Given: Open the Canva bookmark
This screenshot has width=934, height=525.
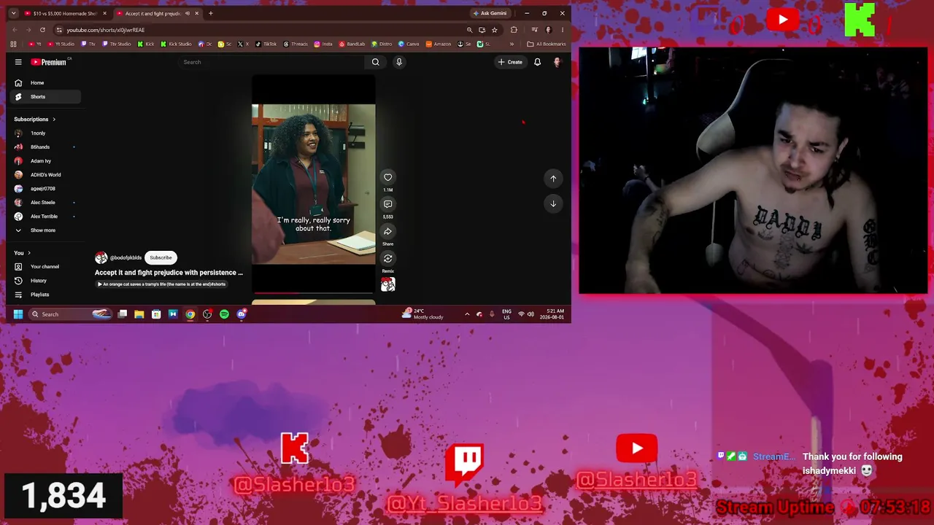Looking at the screenshot, I should coord(409,44).
